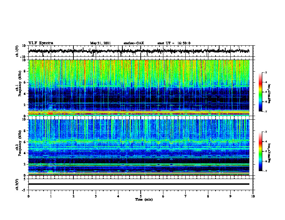Click time axis tick label "2"
Viewport: 285px width, 220px height.
(73, 196)
